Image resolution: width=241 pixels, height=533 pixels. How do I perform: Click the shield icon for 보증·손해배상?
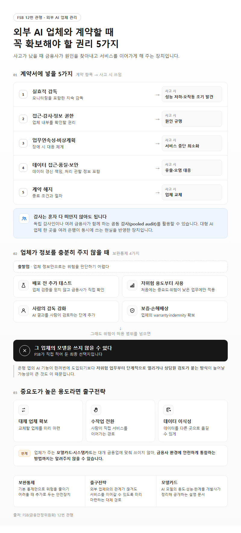[132, 311]
